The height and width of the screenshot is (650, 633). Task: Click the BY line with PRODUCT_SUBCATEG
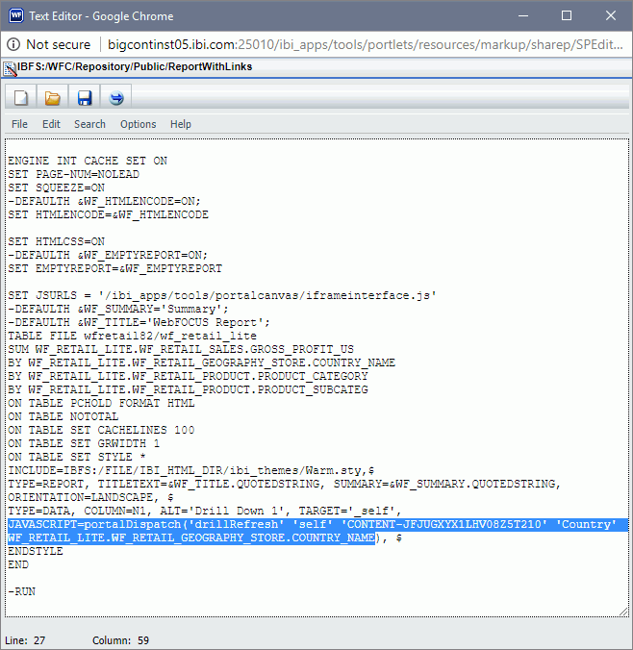(x=188, y=389)
